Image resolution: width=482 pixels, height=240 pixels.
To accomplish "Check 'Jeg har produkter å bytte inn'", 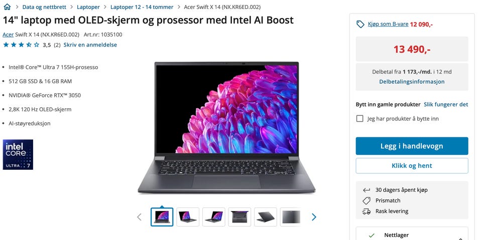I will (x=359, y=118).
